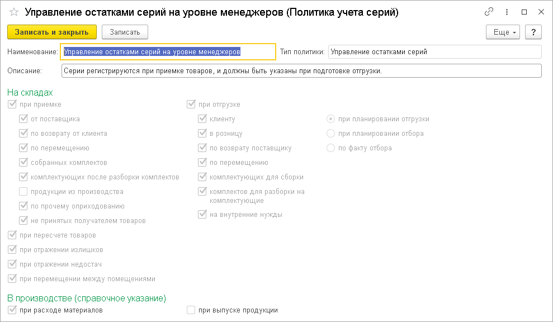This screenshot has height=322, width=553.
Task: Toggle the «при расходе материалов» checkbox
Action: (12, 310)
